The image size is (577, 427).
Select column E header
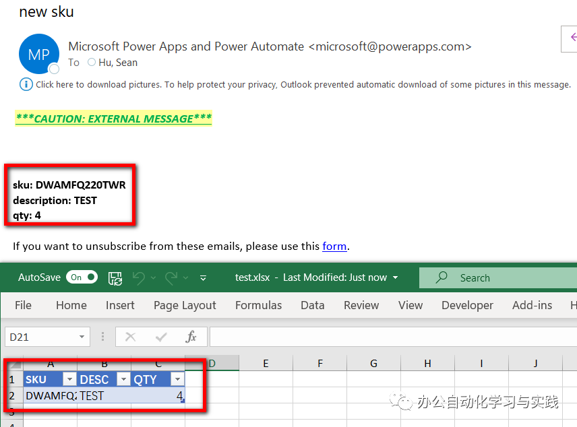[x=266, y=364]
